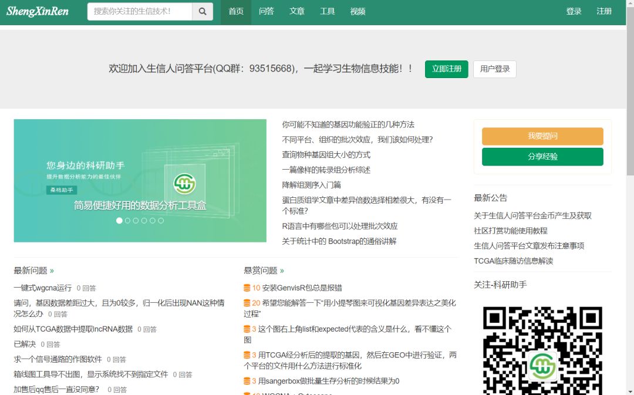This screenshot has height=395, width=634.
Task: Click the green 立即注册 button
Action: pos(446,69)
